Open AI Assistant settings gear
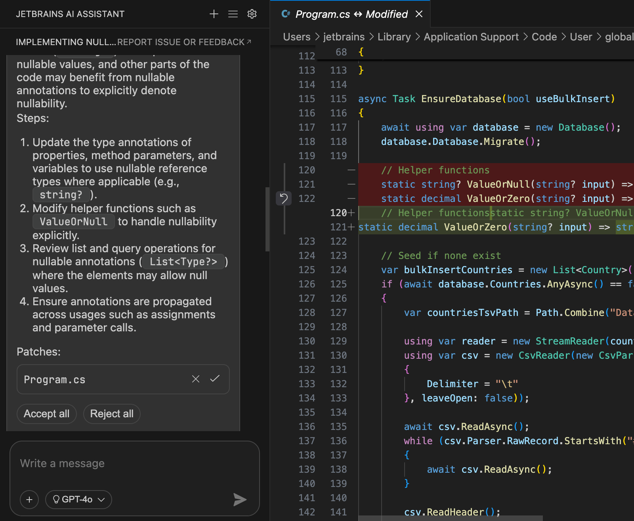Image resolution: width=634 pixels, height=521 pixels. pos(252,14)
